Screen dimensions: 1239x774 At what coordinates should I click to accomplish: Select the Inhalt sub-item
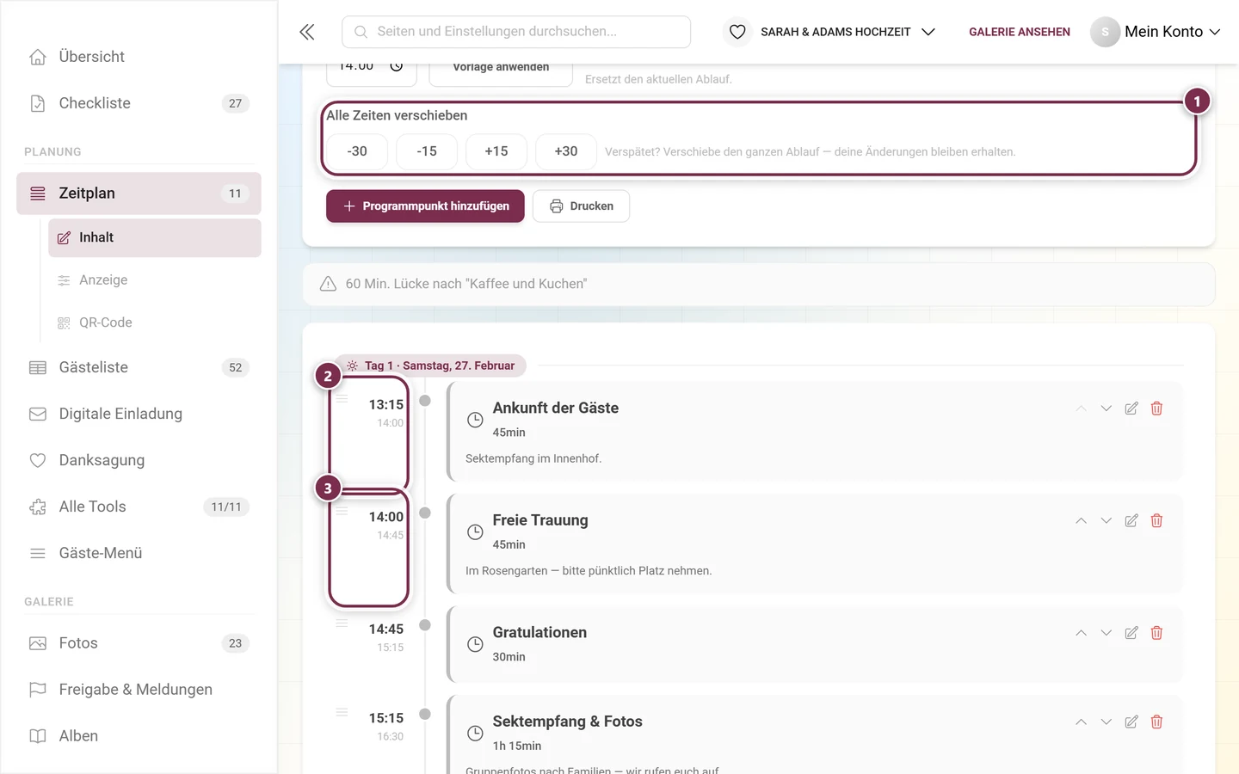(x=155, y=238)
